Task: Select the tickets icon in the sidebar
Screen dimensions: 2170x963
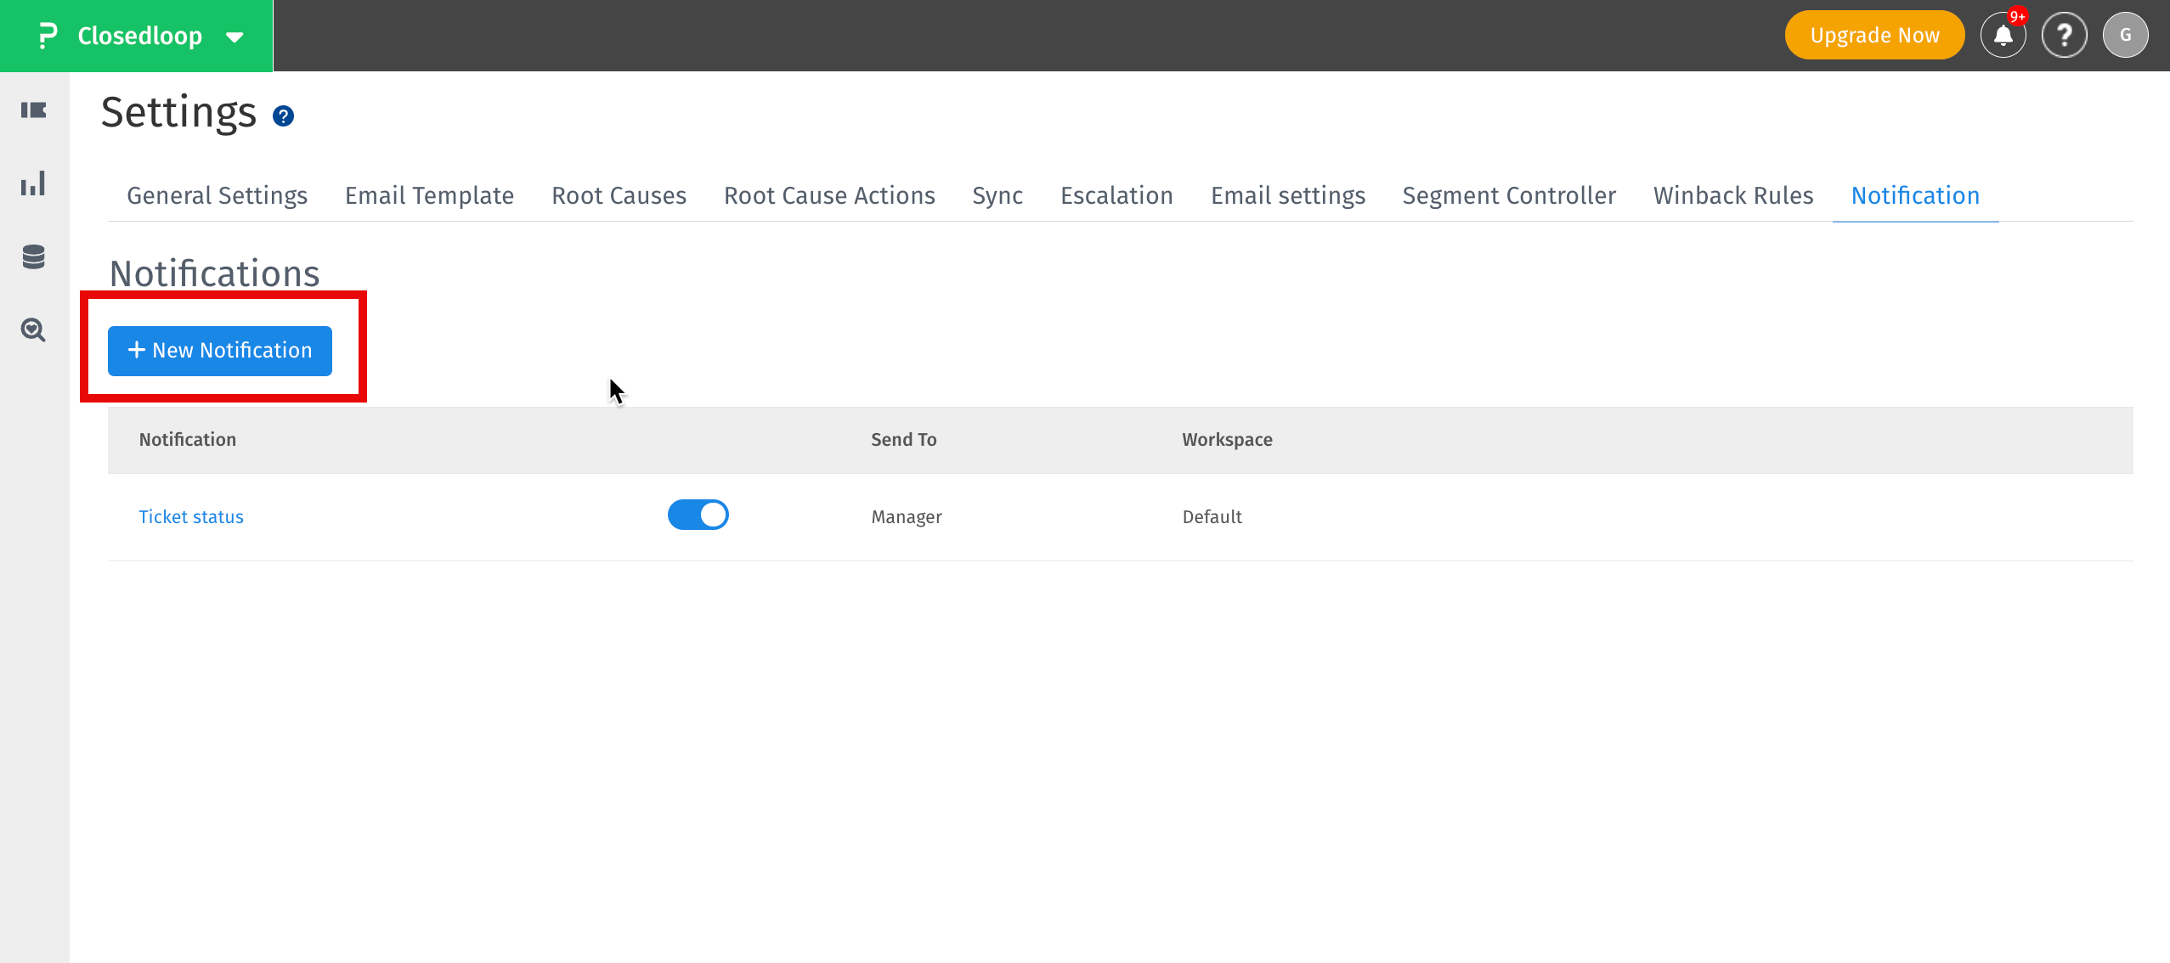Action: [33, 110]
